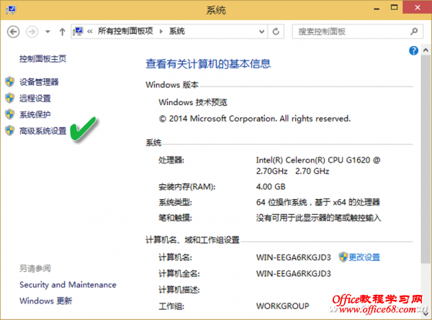This screenshot has width=432, height=320.
Task: Click 计算机全名 label
Action: pyautogui.click(x=179, y=274)
